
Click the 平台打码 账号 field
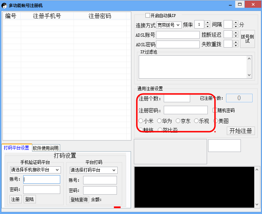click(x=100, y=180)
